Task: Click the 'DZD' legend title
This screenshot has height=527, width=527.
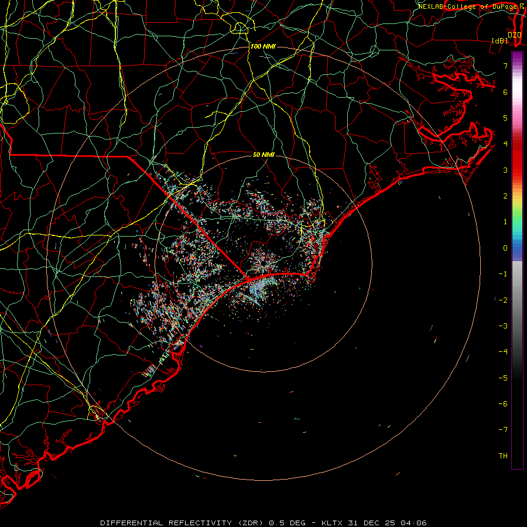Action: coord(514,35)
